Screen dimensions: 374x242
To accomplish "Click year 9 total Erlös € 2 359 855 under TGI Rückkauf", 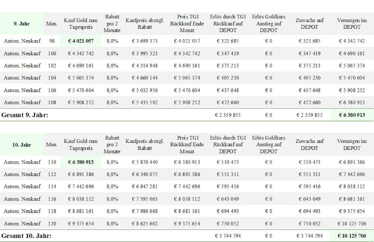I will click(228, 115).
